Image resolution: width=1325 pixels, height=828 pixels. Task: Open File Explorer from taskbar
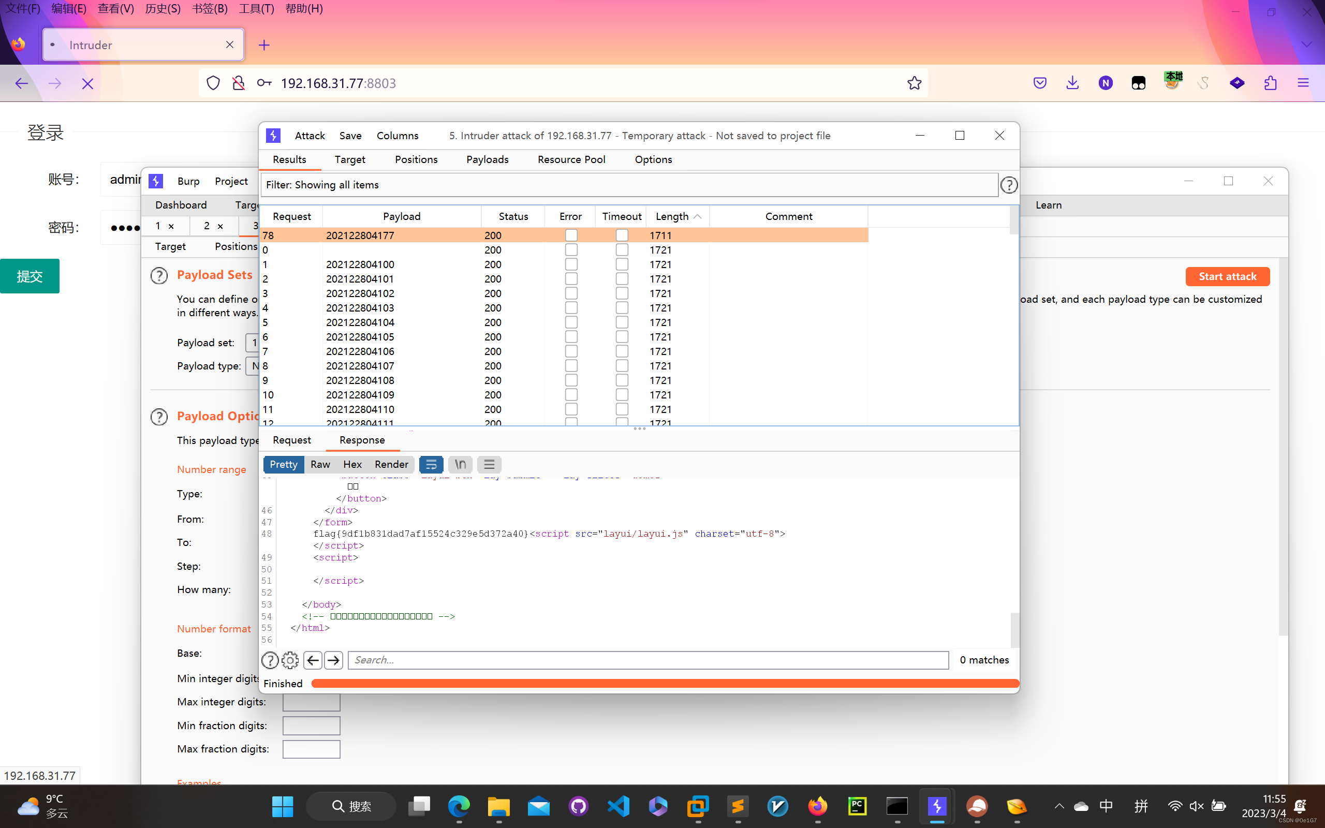(499, 806)
